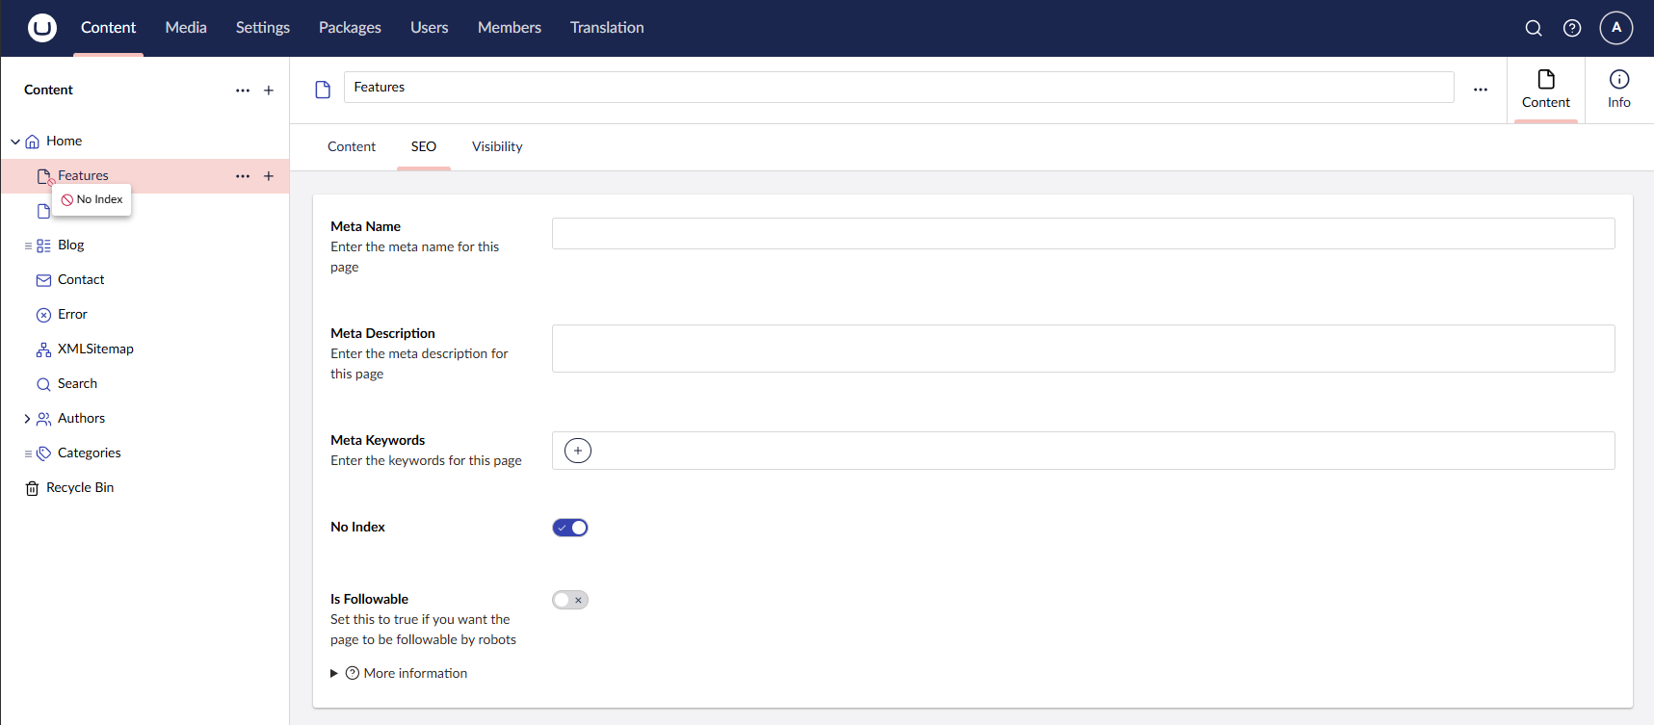Open the editor header ellipsis actions menu
The height and width of the screenshot is (725, 1654).
pyautogui.click(x=1481, y=90)
